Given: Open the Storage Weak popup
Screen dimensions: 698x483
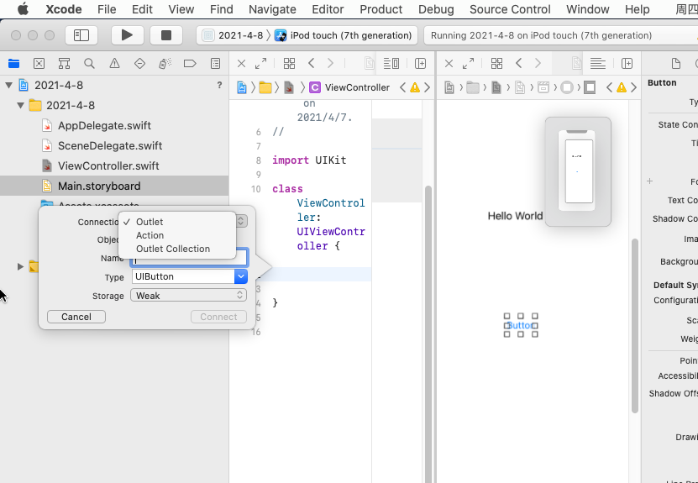Looking at the screenshot, I should (189, 296).
